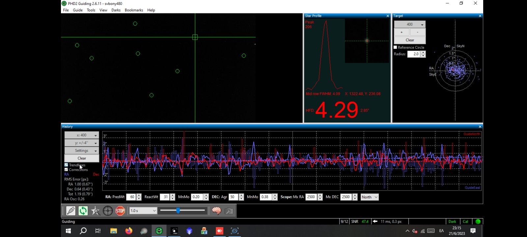The width and height of the screenshot is (527, 237).
Task: Open the Darks menu
Action: (116, 10)
